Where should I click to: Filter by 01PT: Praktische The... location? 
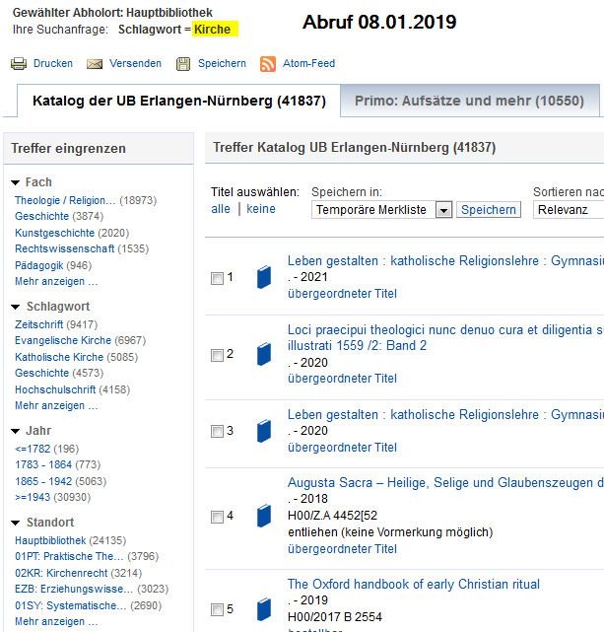click(69, 557)
